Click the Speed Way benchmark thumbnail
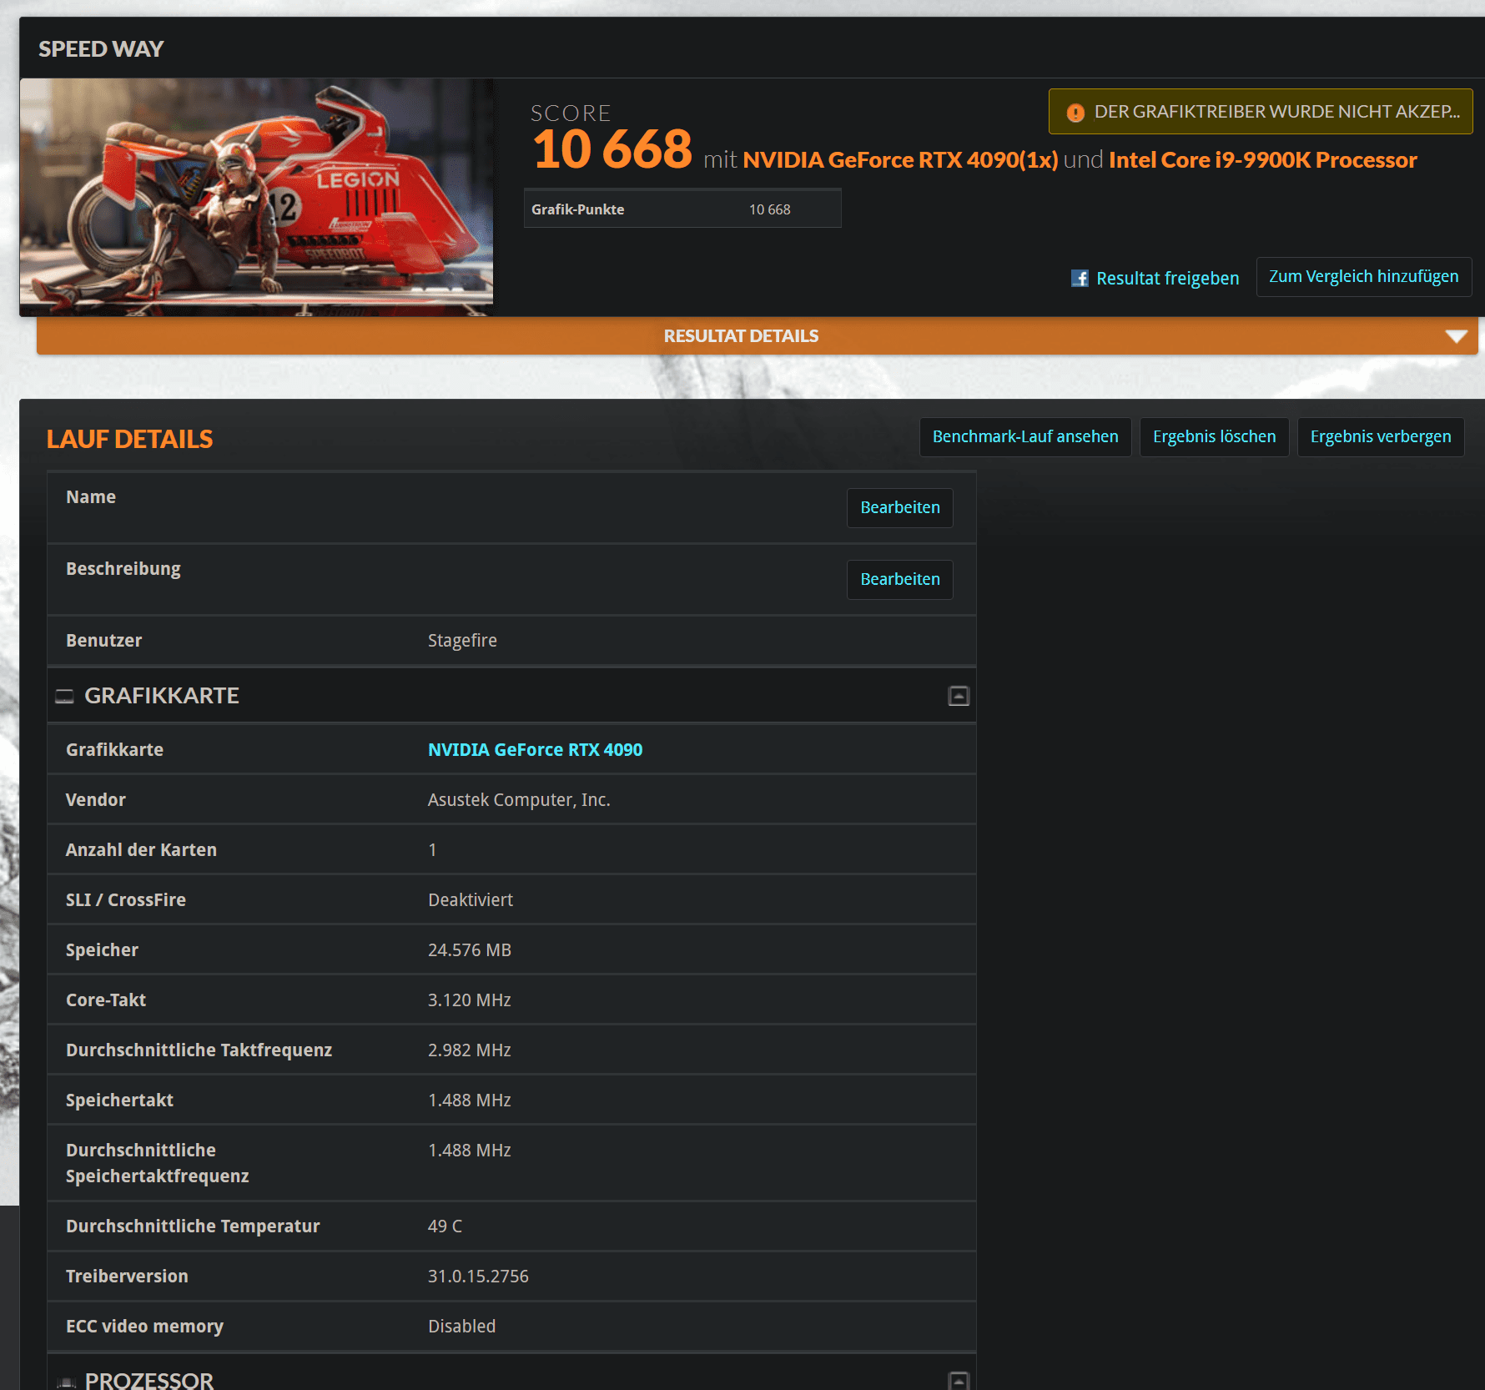 256,198
